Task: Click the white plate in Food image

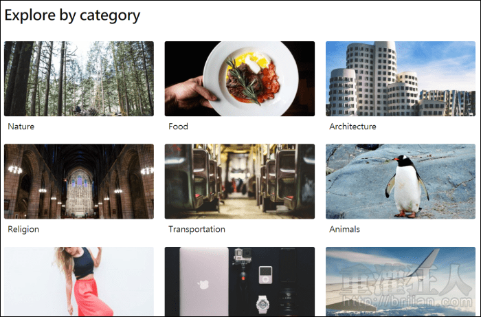Action: tap(251, 78)
